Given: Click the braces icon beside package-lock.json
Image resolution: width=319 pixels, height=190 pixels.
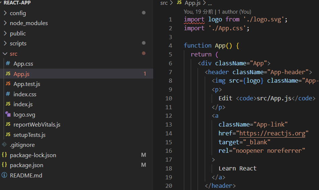Looking at the screenshot, I should [4, 155].
